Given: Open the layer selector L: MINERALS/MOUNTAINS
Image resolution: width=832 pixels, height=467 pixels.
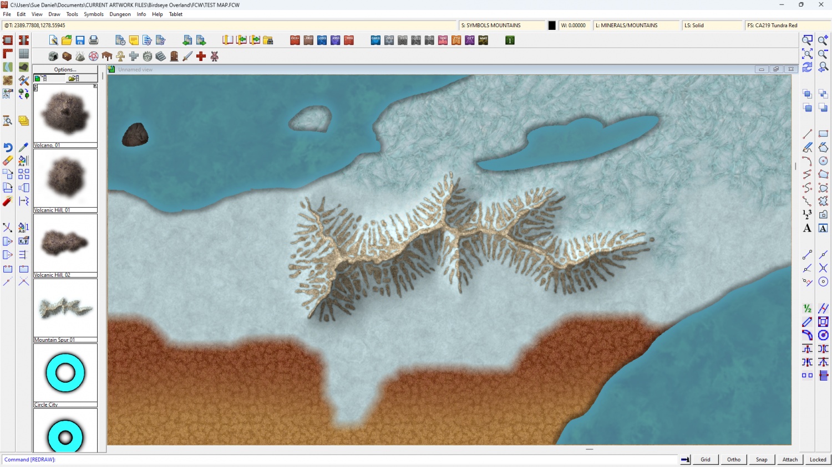Looking at the screenshot, I should tap(637, 25).
